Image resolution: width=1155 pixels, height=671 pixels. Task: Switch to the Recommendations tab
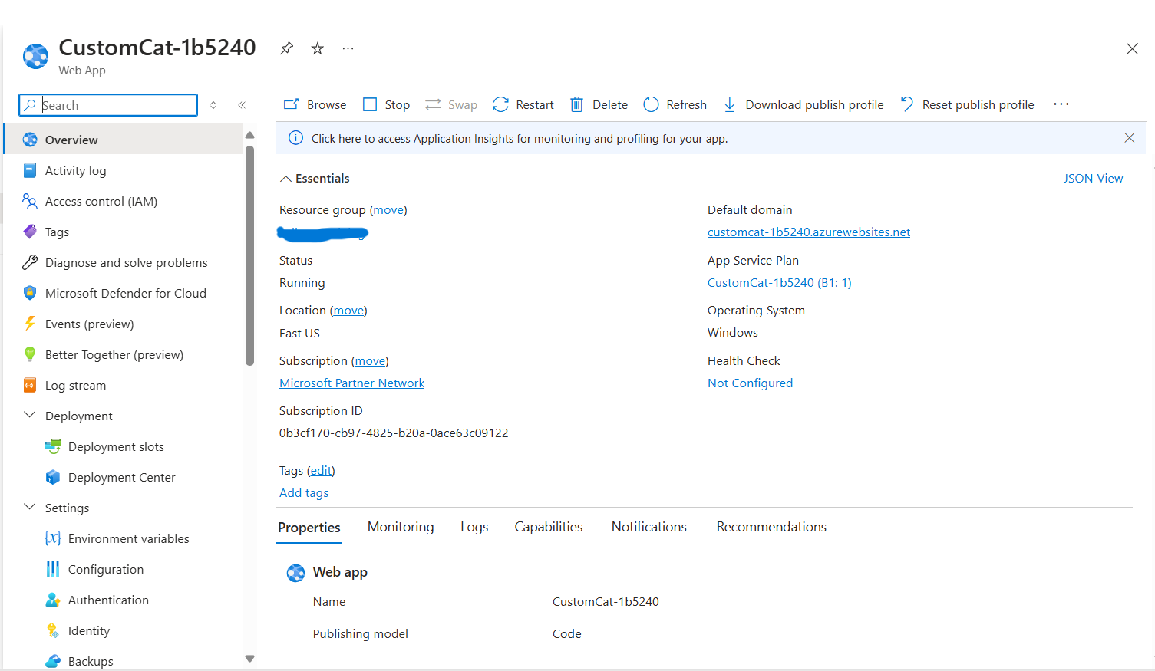tap(771, 527)
